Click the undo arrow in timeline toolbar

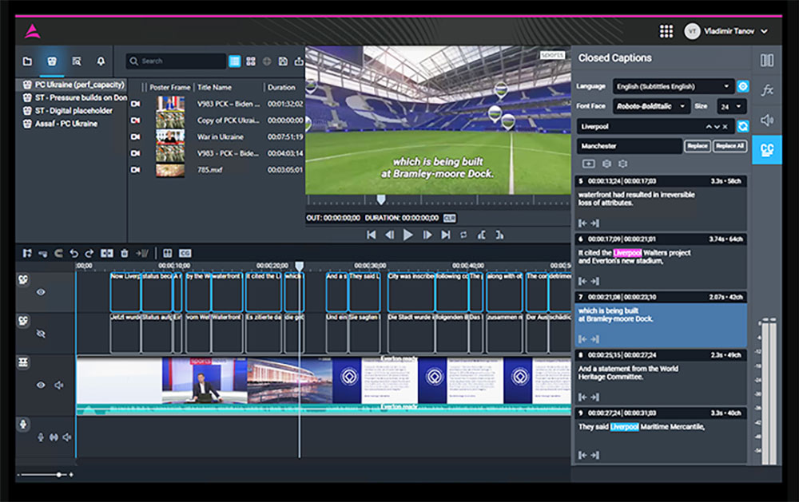(74, 253)
